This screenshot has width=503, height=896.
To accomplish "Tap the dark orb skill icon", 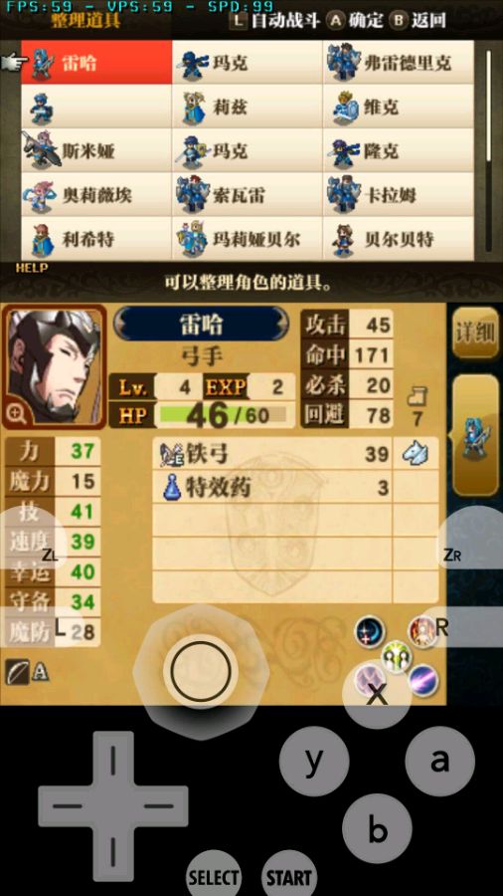I will [x=370, y=632].
